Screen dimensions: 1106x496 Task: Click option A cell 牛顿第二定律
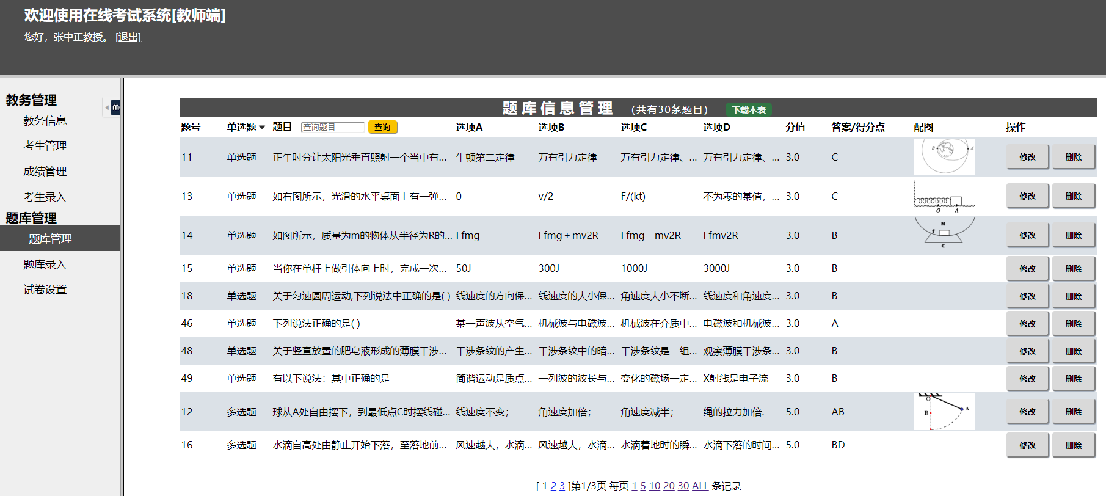(485, 158)
